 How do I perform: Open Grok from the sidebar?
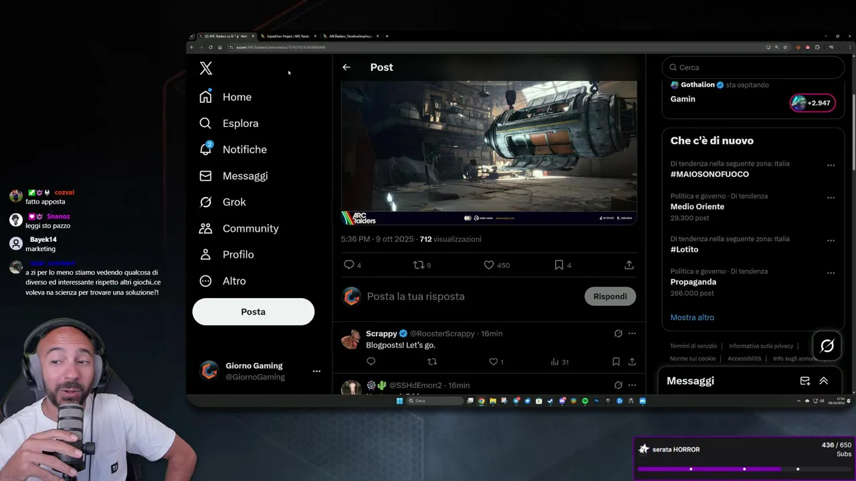pyautogui.click(x=223, y=202)
